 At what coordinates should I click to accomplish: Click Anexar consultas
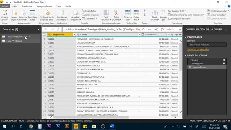coord(217,15)
